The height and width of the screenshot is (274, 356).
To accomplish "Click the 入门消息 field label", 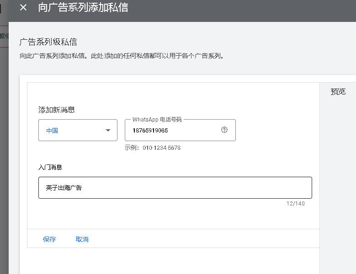I will click(50, 167).
